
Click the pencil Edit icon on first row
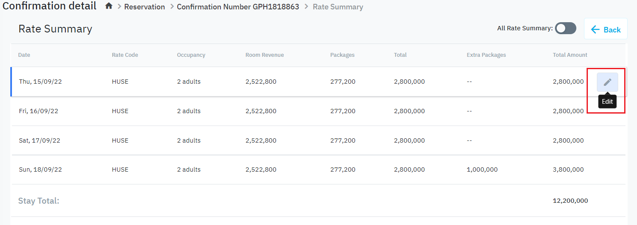607,82
